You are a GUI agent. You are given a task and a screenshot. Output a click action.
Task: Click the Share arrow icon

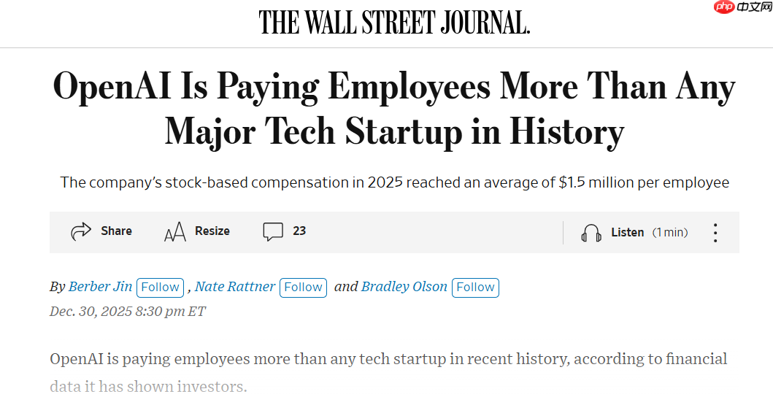coord(80,232)
